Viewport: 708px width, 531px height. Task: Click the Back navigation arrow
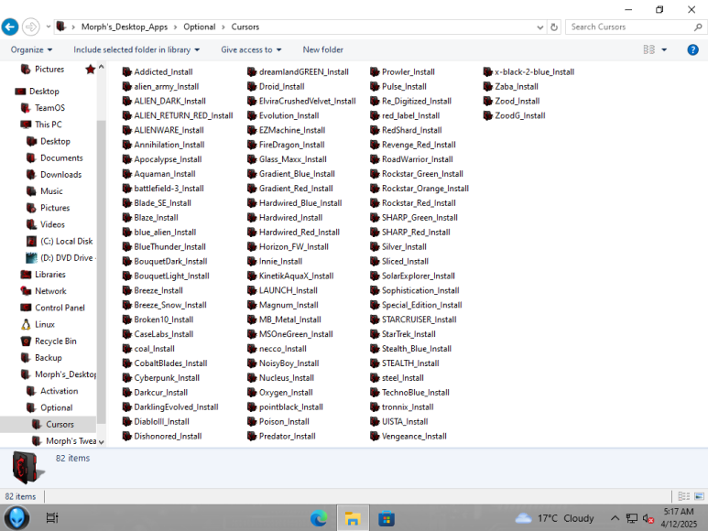tap(10, 27)
